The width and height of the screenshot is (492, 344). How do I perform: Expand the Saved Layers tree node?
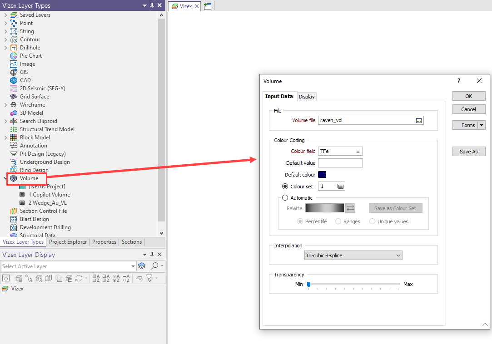(x=5, y=15)
